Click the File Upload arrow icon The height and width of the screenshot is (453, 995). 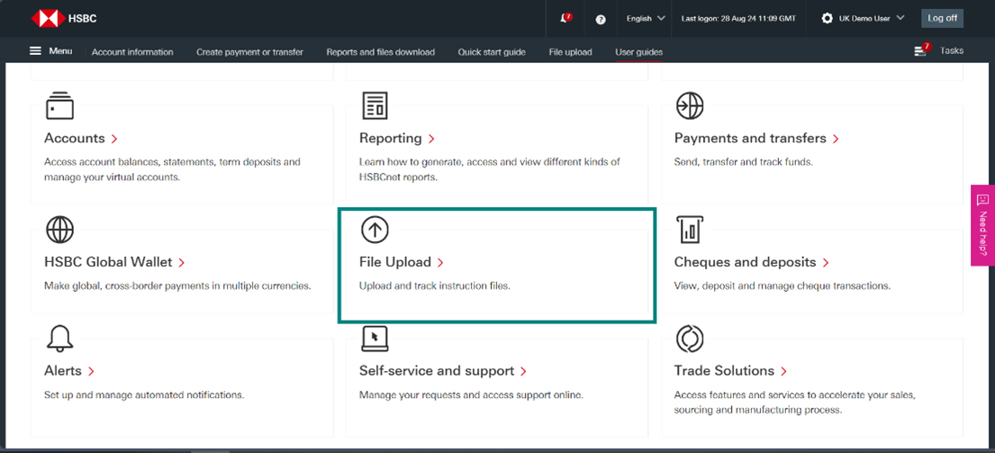tap(375, 230)
